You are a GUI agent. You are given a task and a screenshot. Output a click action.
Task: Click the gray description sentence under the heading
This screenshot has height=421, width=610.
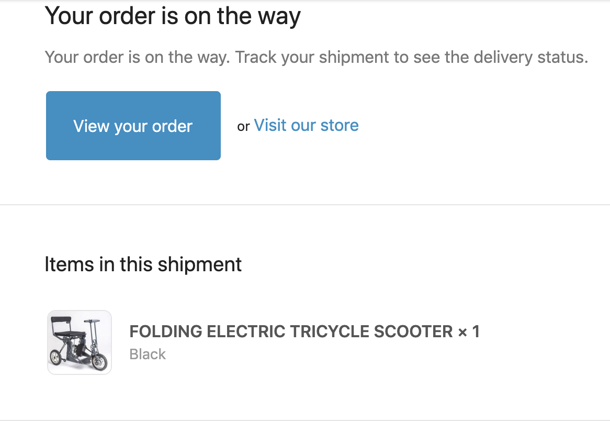pyautogui.click(x=317, y=57)
